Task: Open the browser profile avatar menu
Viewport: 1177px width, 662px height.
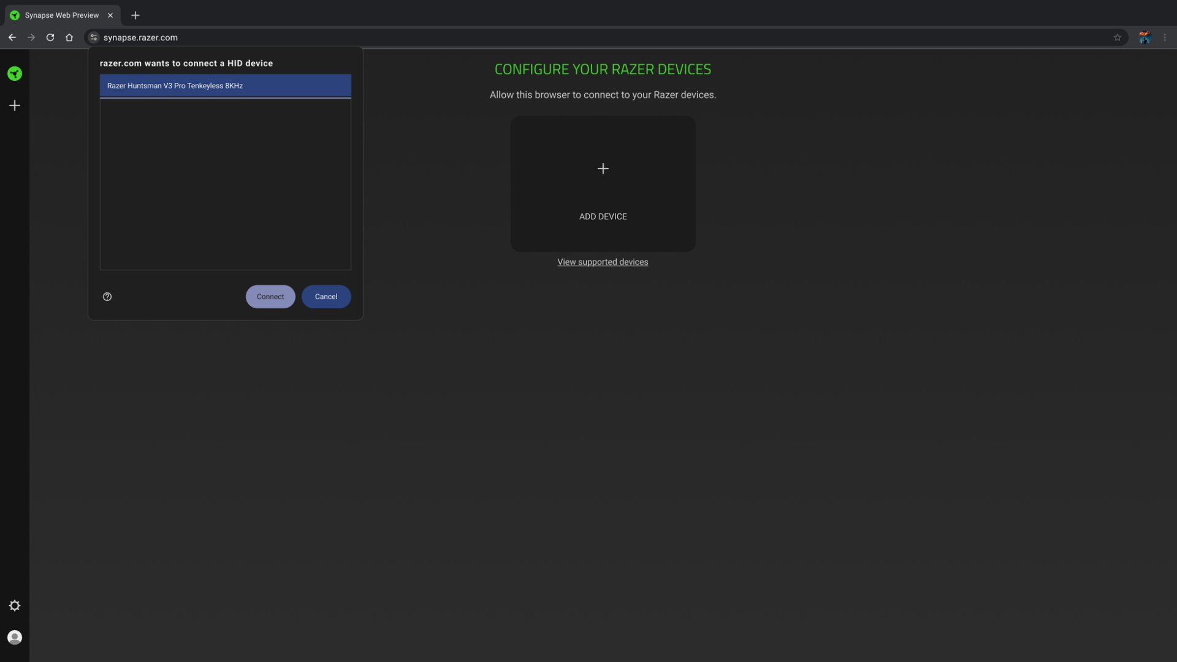Action: coord(1145,37)
